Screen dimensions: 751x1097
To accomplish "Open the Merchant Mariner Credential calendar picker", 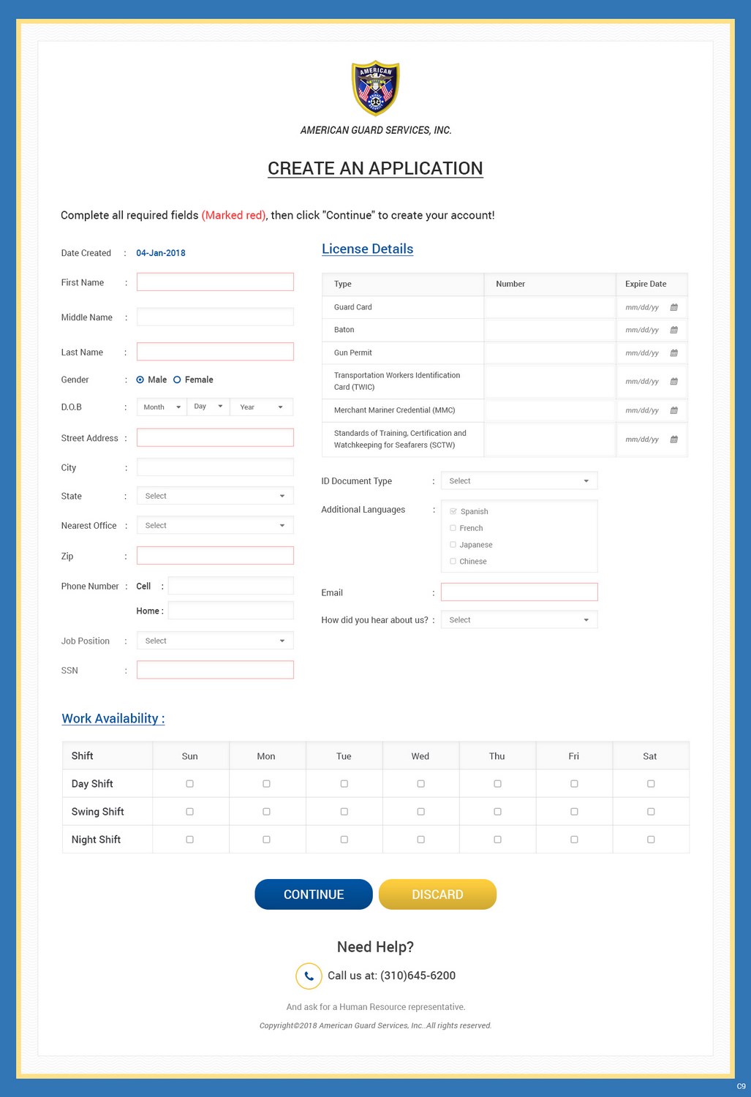I will 673,410.
